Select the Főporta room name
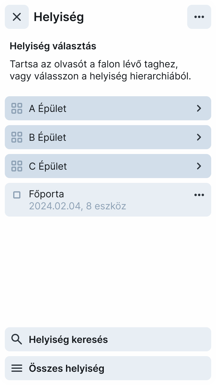 point(46,194)
